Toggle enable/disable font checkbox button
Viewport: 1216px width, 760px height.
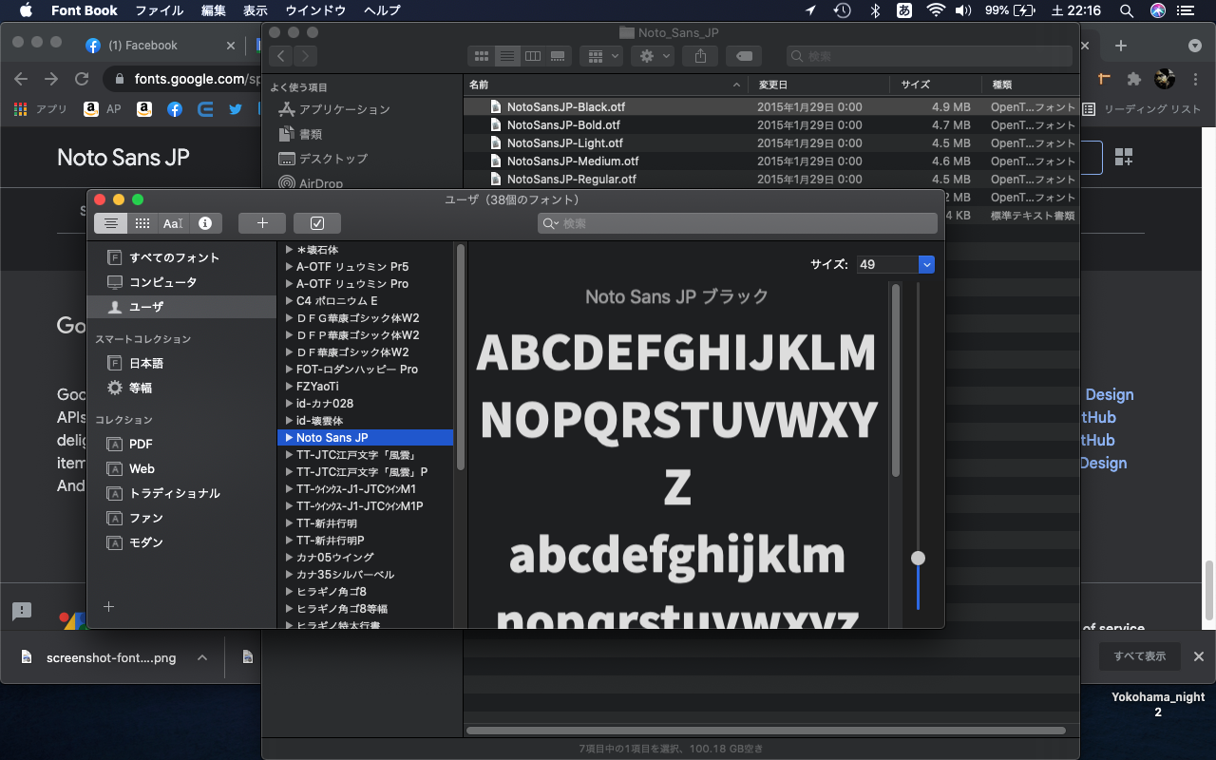pos(317,223)
